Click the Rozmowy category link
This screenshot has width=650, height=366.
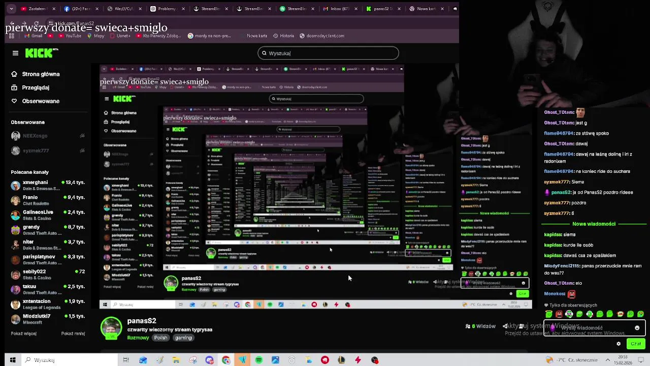click(x=138, y=338)
